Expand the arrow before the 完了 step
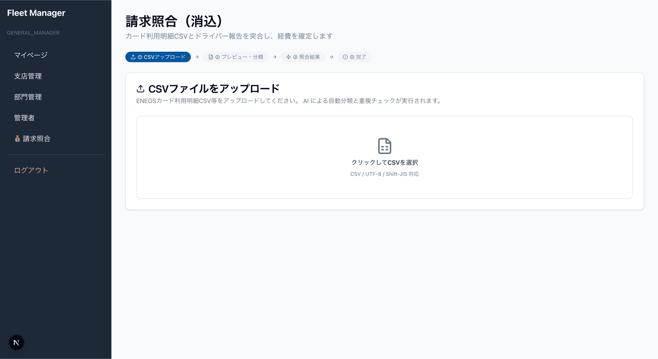Screen dimensions: 658x359 331,57
